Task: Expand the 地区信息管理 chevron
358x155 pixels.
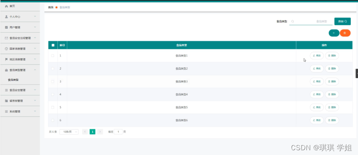Action: tap(35, 59)
